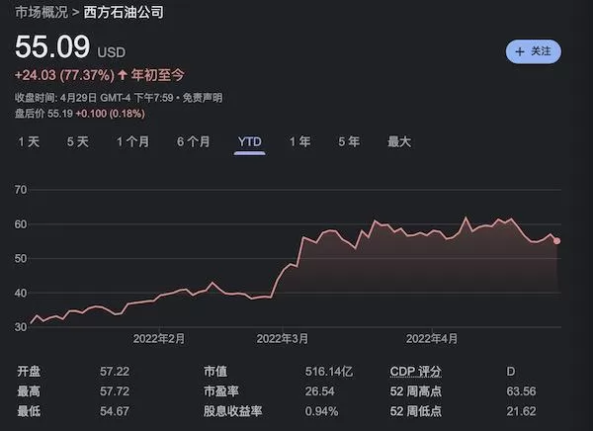This screenshot has width=593, height=431.
Task: Show the 1 年 chart range
Action: (x=299, y=142)
